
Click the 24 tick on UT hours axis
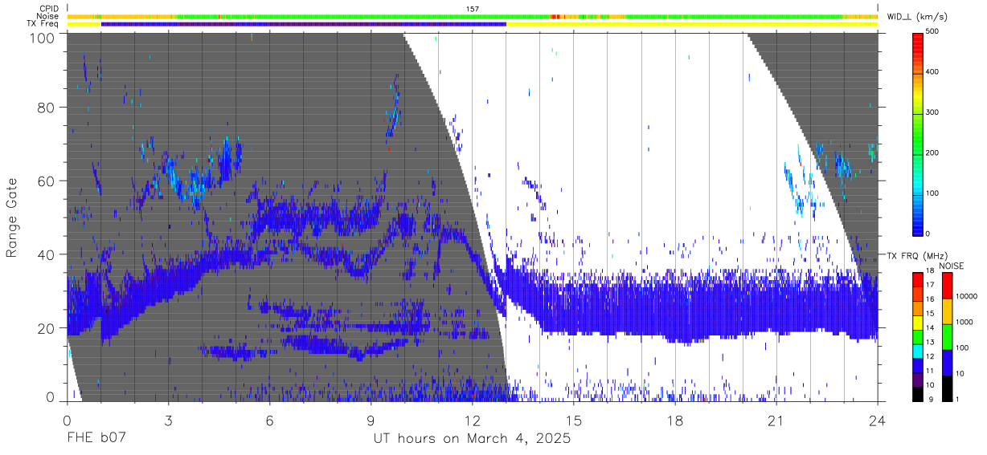tap(878, 420)
